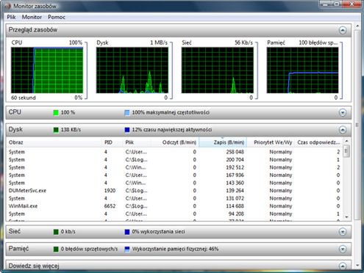The height and width of the screenshot is (273, 364).
Task: Click the Dysk activity graph
Action: click(x=132, y=70)
